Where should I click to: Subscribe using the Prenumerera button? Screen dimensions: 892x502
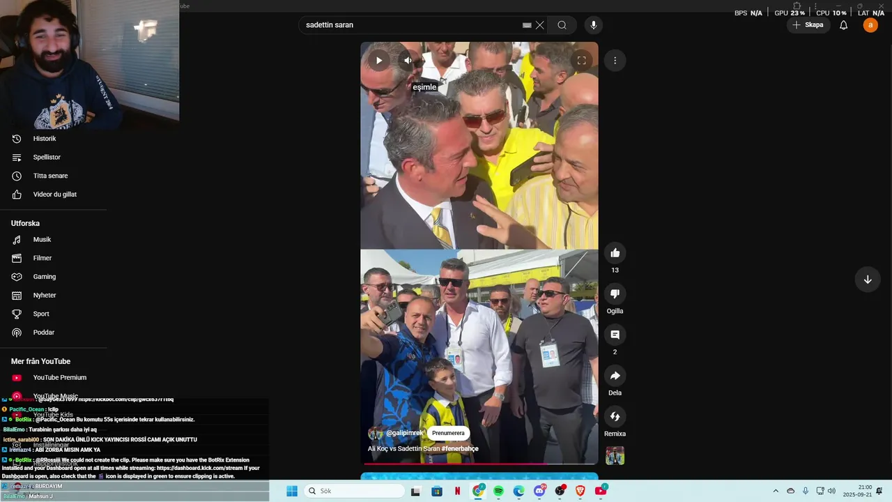[448, 433]
